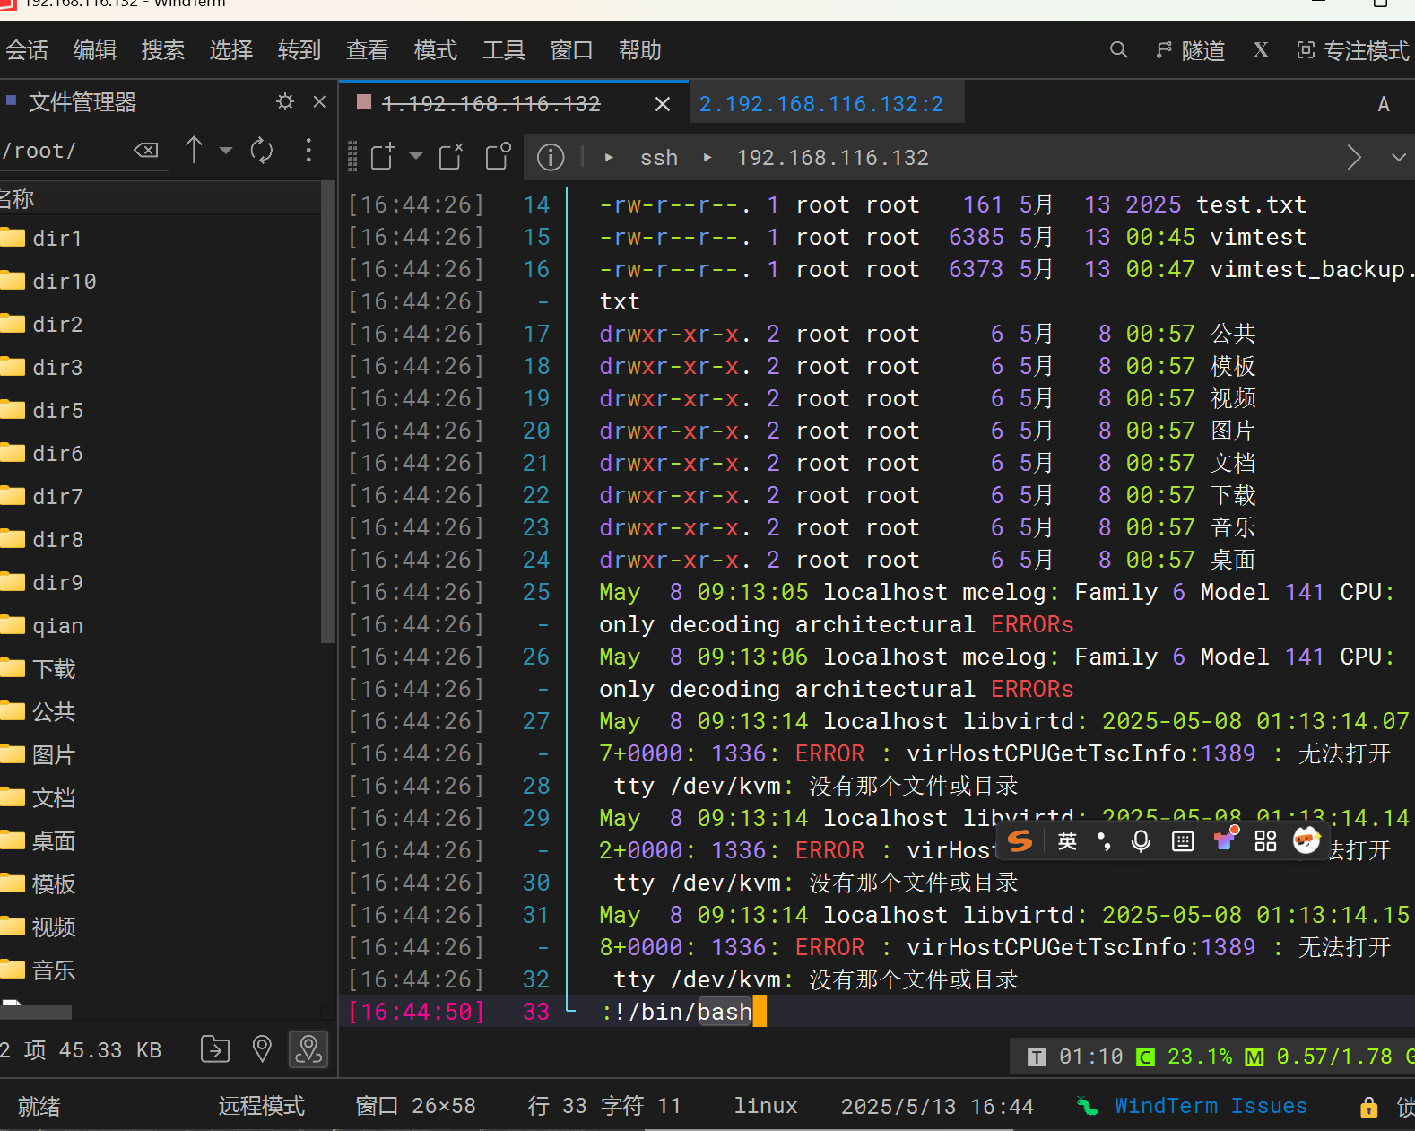Click the A button at tab bar end

(x=1384, y=104)
